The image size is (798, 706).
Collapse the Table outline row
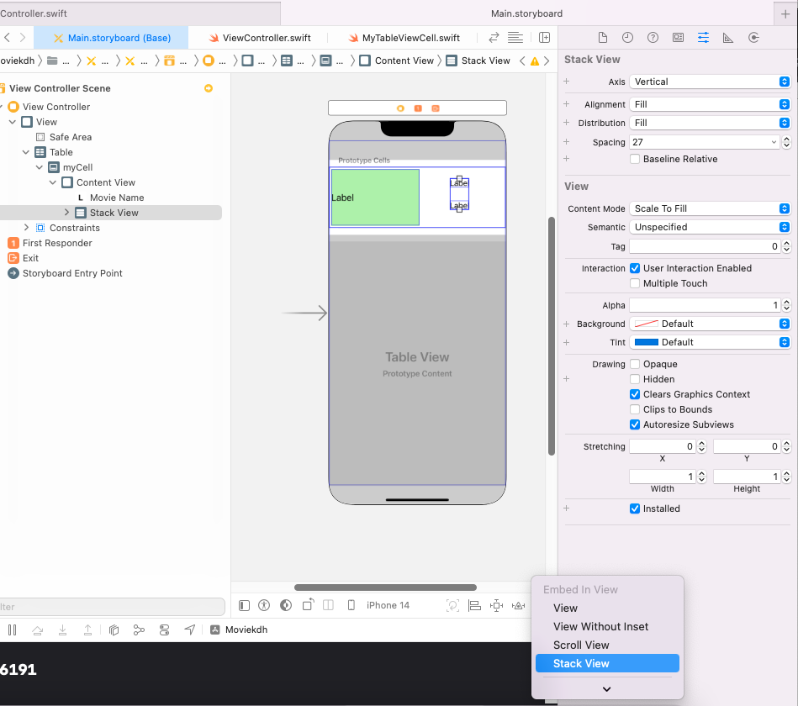coord(25,152)
